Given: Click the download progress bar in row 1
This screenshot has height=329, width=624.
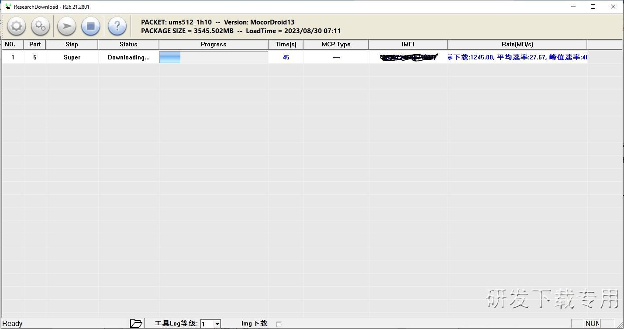Looking at the screenshot, I should [x=214, y=57].
